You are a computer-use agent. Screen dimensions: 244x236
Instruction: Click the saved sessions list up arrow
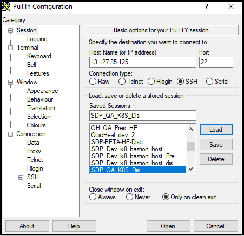point(190,129)
